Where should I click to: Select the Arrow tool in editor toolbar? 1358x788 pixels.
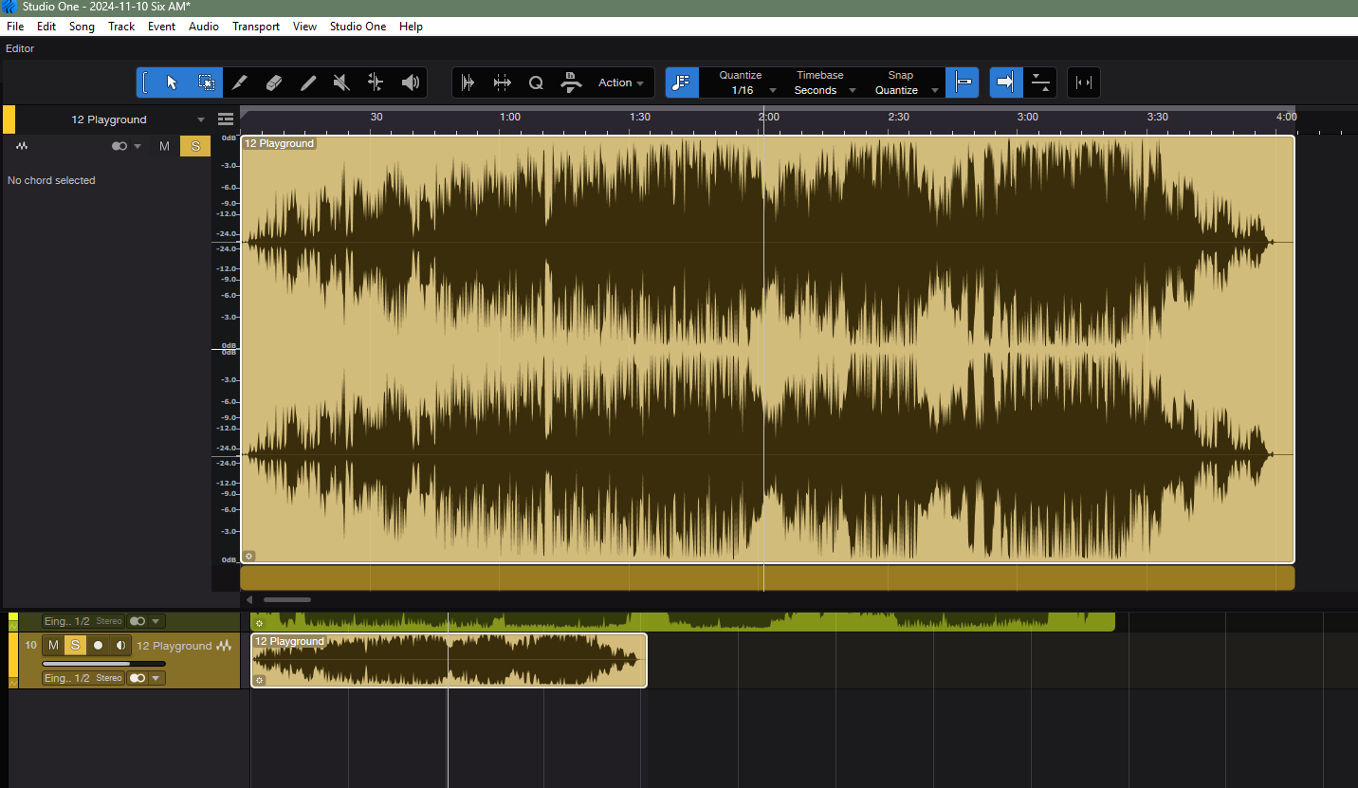pos(172,82)
